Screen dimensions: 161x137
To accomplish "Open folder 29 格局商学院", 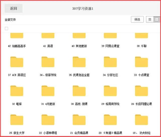I will 110,91.
